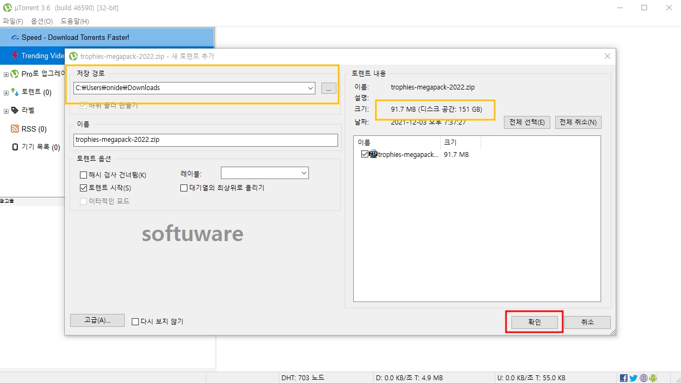Uncheck trophies-megapack file checkbox in list

point(365,154)
